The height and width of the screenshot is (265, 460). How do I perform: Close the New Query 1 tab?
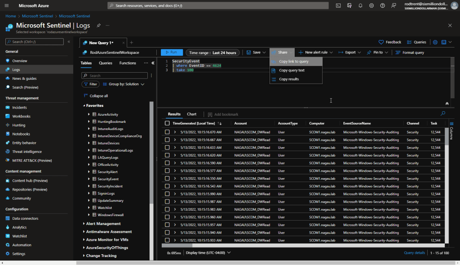coord(123,43)
